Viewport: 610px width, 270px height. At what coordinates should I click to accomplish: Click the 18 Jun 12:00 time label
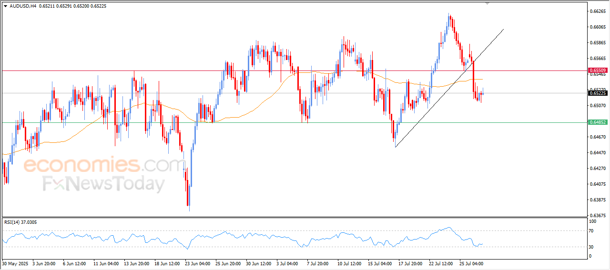coord(168,263)
